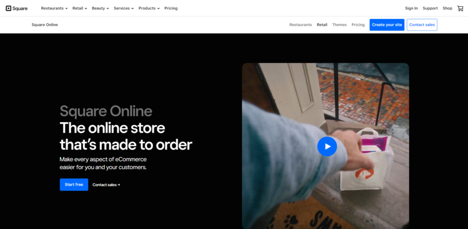This screenshot has height=229, width=468.
Task: Open the Beauty dropdown menu
Action: coord(100,8)
